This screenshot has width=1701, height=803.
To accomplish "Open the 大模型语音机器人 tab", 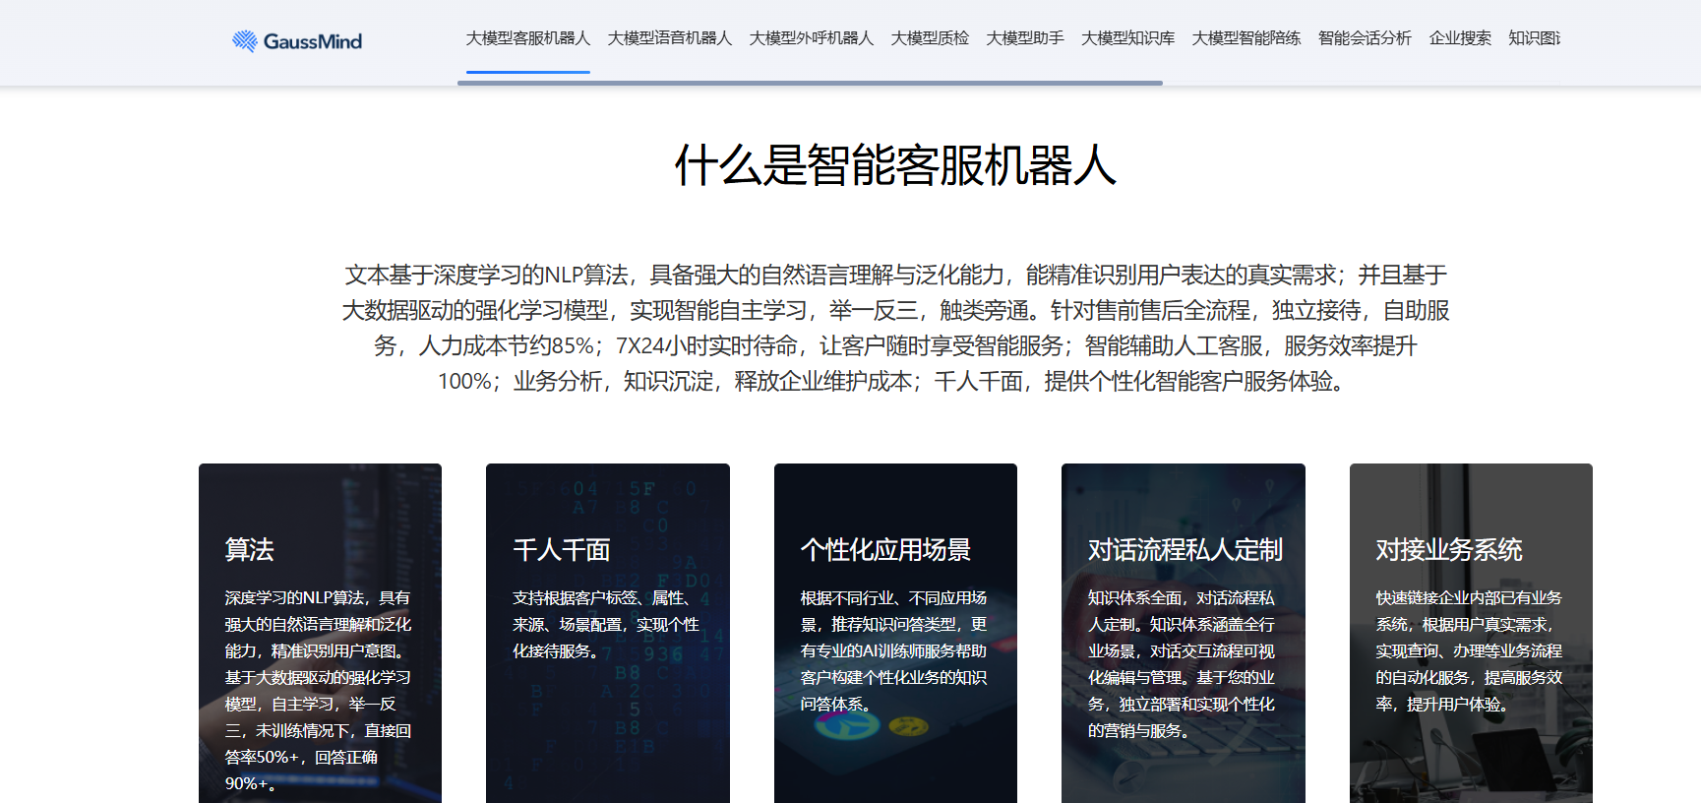I will pos(669,38).
